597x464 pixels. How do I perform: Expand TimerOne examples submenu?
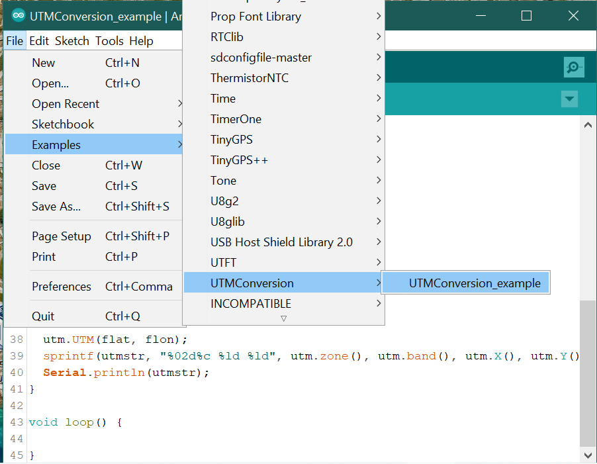[284, 119]
